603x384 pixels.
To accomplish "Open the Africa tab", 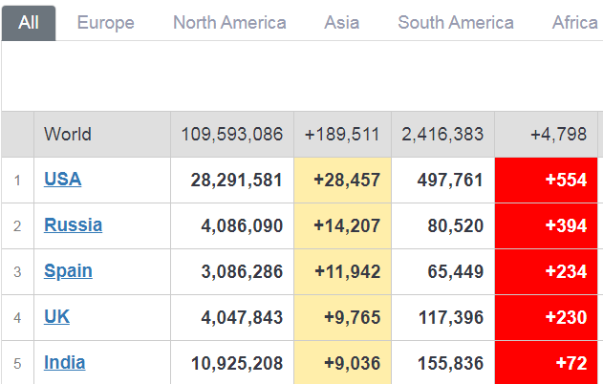I will tap(574, 22).
